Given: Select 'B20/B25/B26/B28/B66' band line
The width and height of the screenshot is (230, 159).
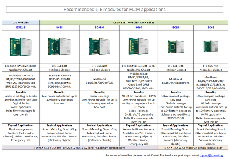Looking at the screenshot, I should click(x=211, y=88).
